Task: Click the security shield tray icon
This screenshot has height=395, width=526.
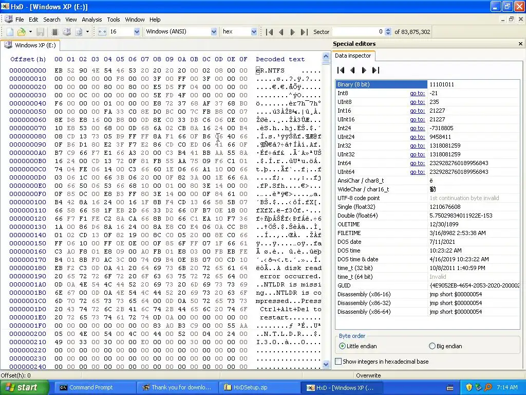Action: pyautogui.click(x=469, y=387)
